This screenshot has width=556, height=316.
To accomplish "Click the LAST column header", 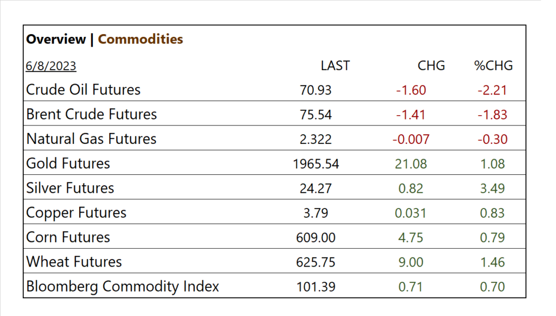I will pyautogui.click(x=335, y=66).
